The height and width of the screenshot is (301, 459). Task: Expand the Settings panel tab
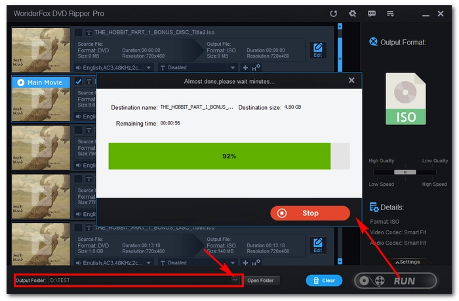tap(407, 262)
